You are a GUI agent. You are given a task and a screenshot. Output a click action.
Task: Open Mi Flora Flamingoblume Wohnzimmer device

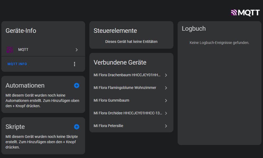[131, 88]
